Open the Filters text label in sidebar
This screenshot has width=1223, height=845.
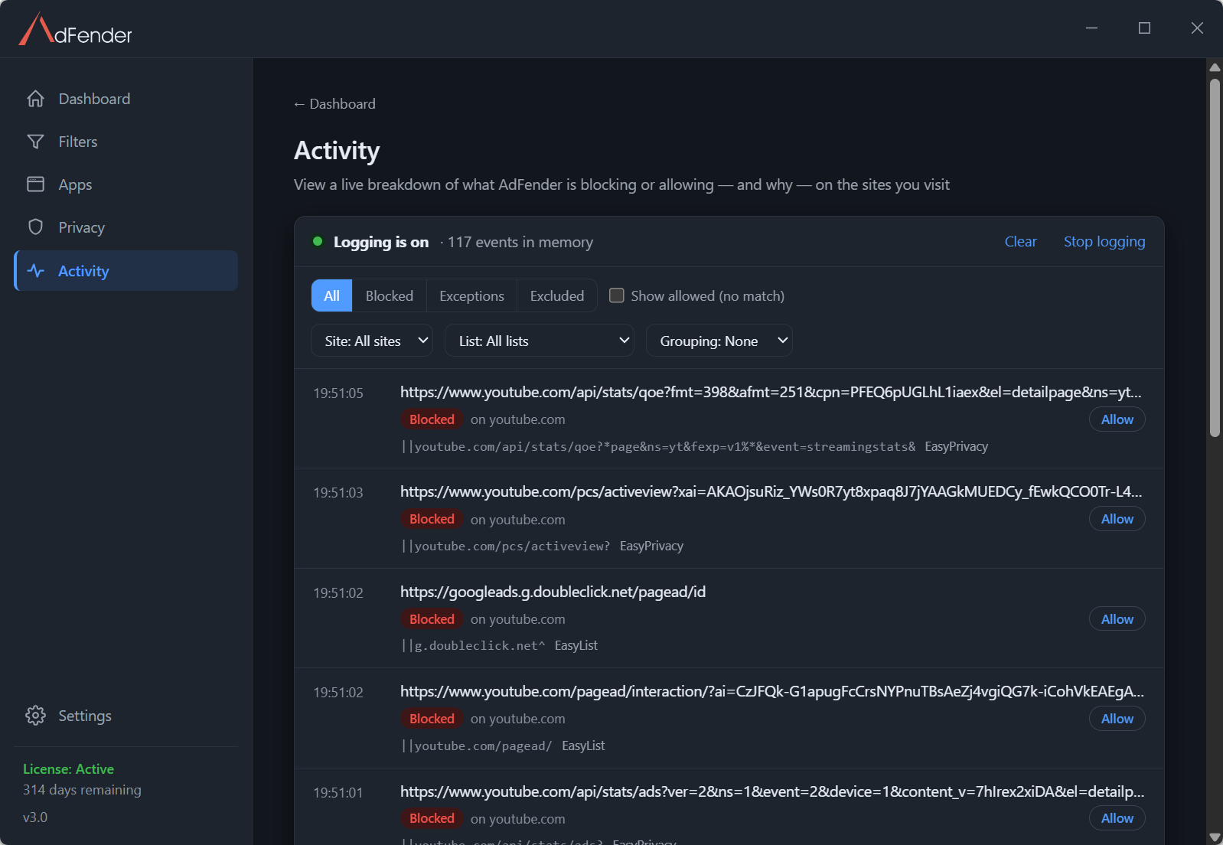click(78, 142)
